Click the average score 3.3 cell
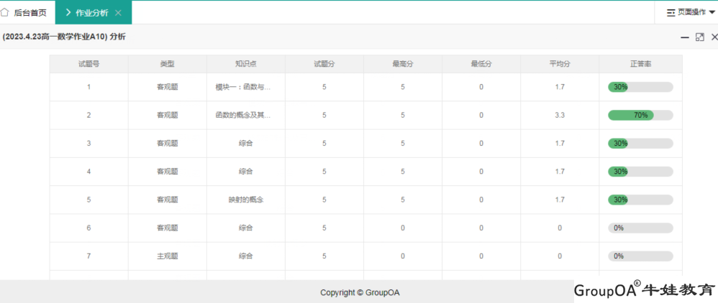Screen dimensions: 718x303 tap(560, 115)
